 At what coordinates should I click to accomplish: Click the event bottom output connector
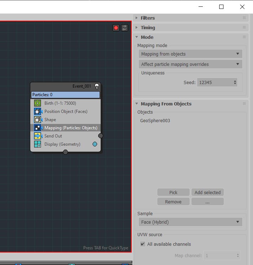pos(65,152)
